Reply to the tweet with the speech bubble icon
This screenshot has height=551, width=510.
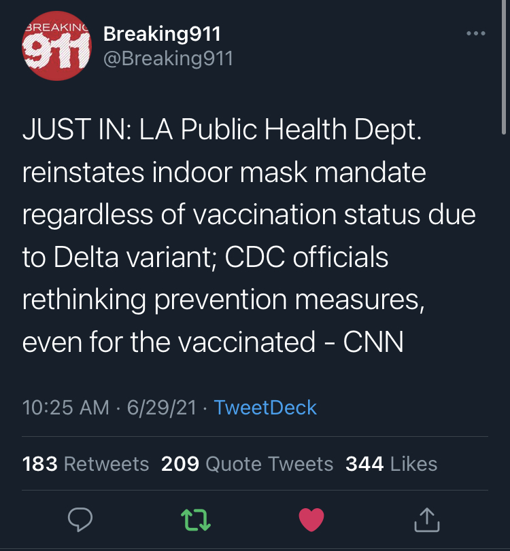[x=80, y=520]
